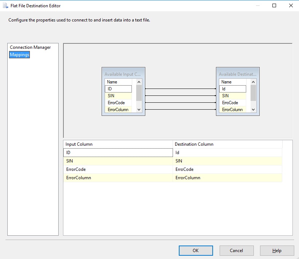Select Id in Available Destination Columns box
Viewport: 299px width, 259px height.
[233, 89]
